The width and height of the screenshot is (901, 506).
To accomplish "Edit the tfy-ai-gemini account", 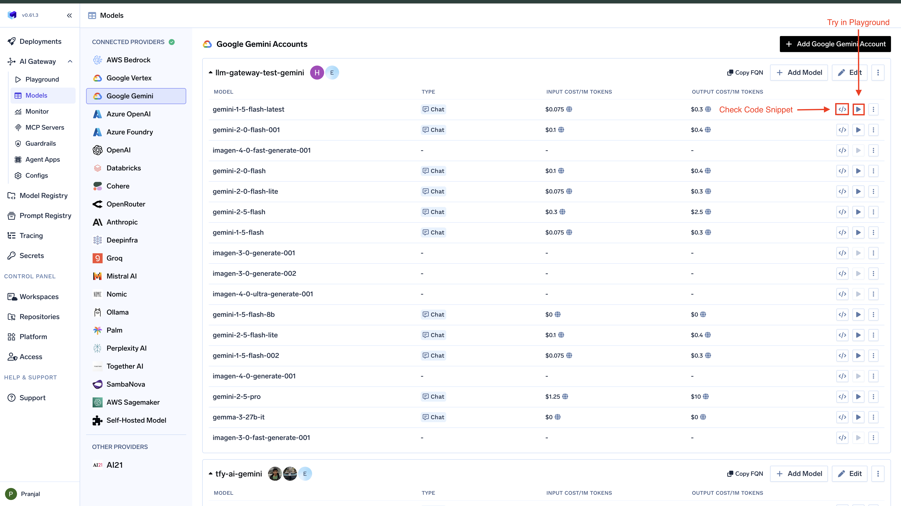I will [849, 474].
